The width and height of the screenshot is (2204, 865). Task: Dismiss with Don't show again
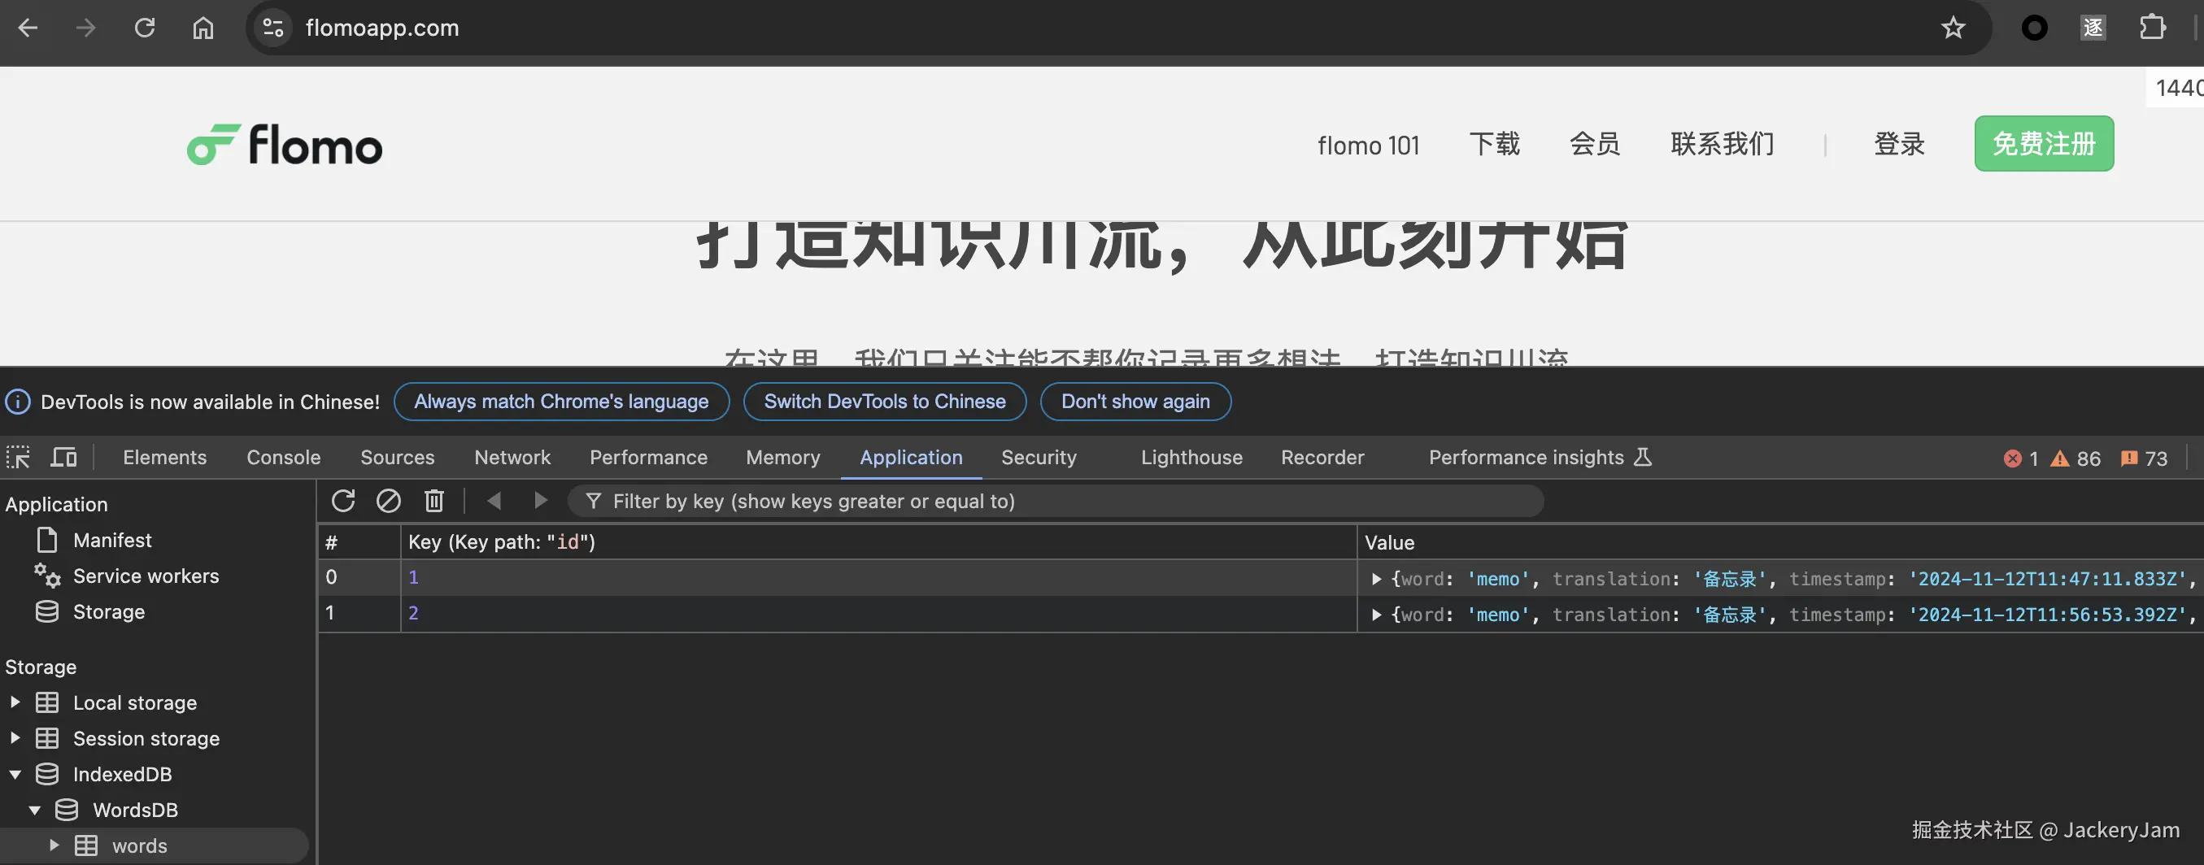(x=1135, y=402)
